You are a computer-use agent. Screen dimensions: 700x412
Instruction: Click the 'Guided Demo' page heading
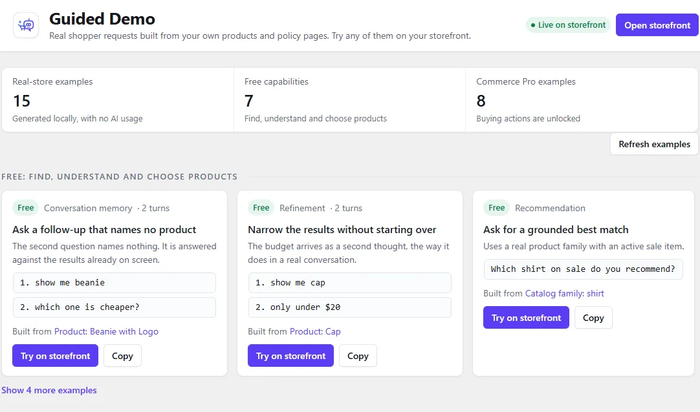102,19
